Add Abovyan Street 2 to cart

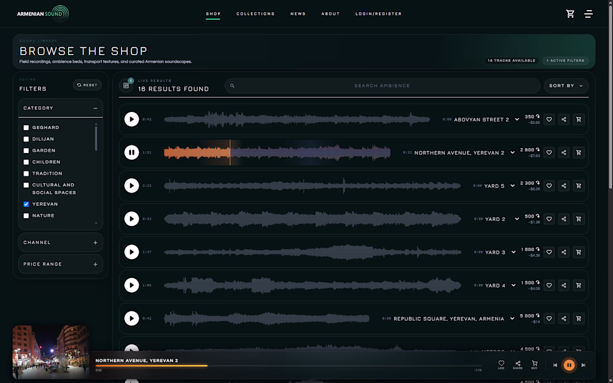click(x=578, y=120)
